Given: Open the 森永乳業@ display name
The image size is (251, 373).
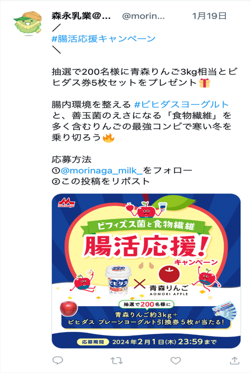Looking at the screenshot, I should pyautogui.click(x=81, y=16).
